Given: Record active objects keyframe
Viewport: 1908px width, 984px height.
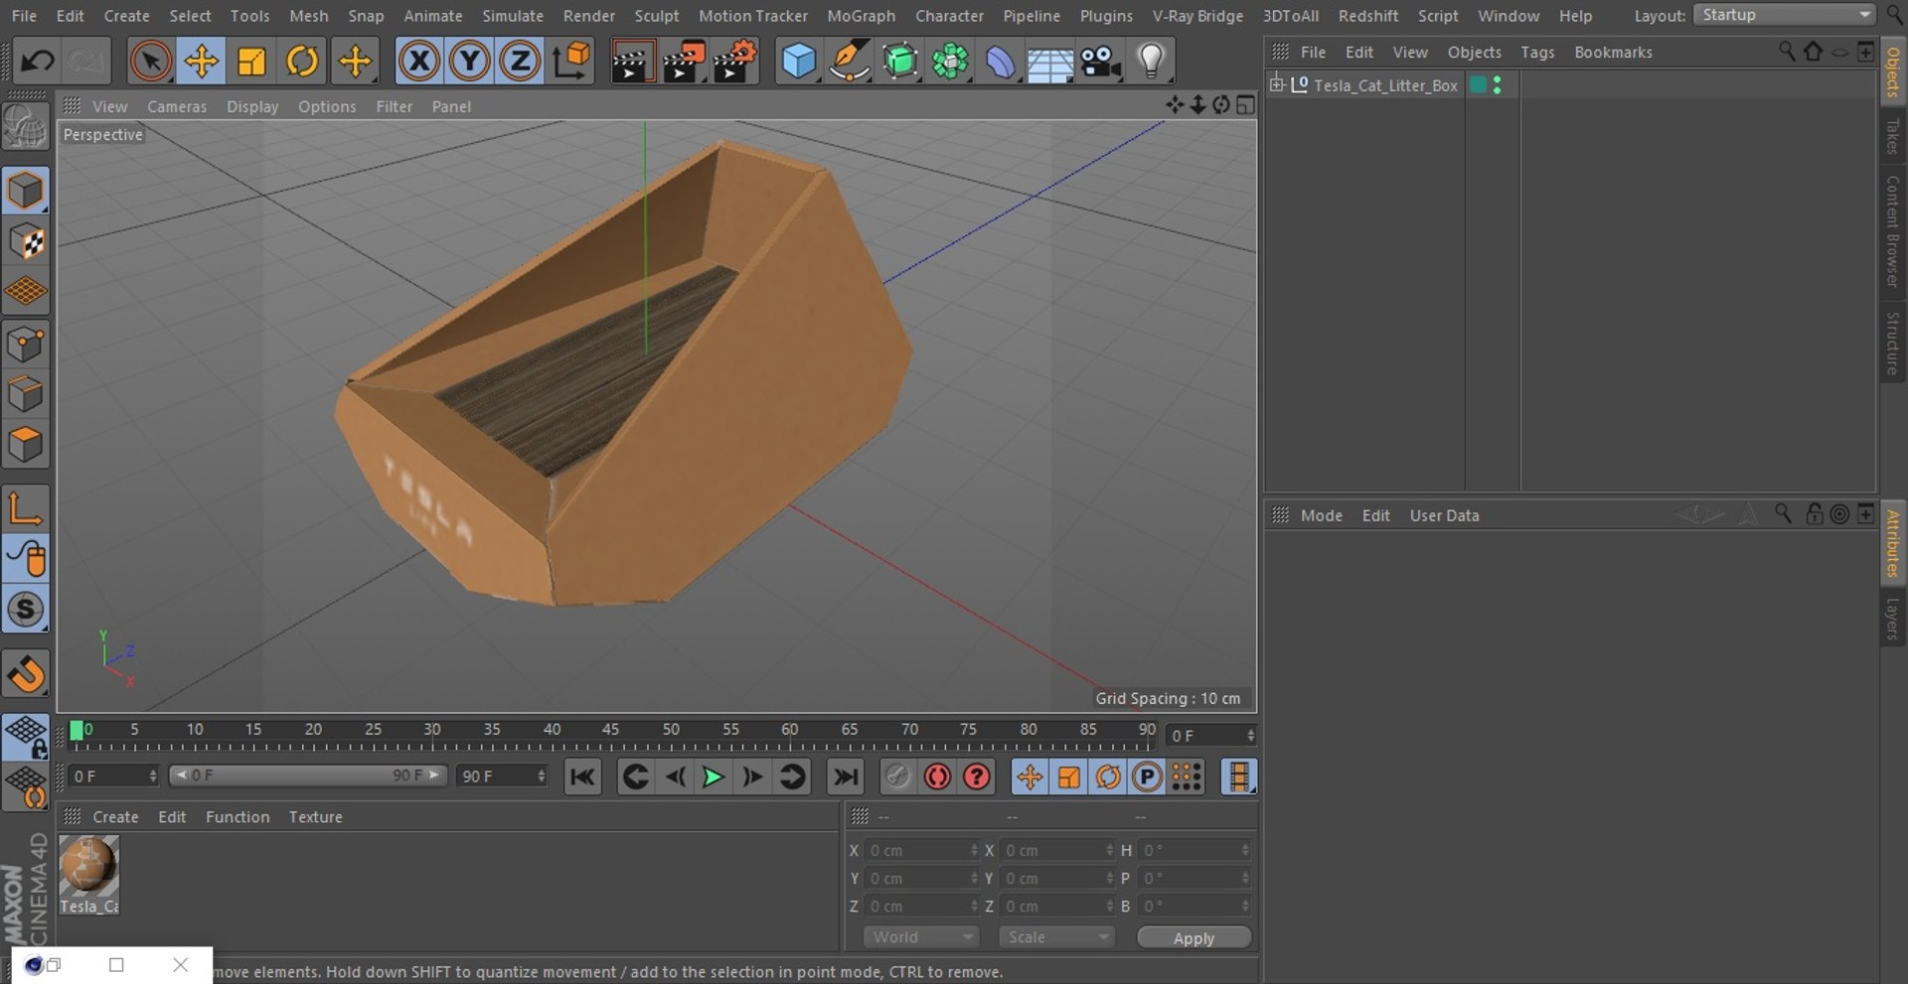Looking at the screenshot, I should tap(897, 776).
